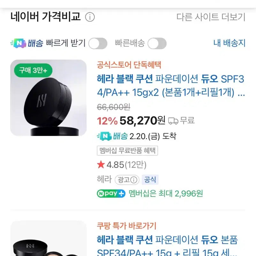
Task: Click the 58,270원 price
Action: click(x=142, y=121)
